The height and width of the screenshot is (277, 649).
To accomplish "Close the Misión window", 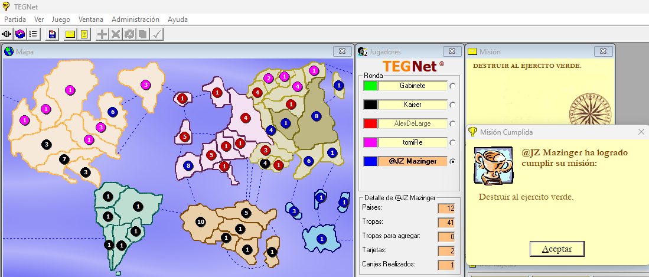I will tap(604, 51).
